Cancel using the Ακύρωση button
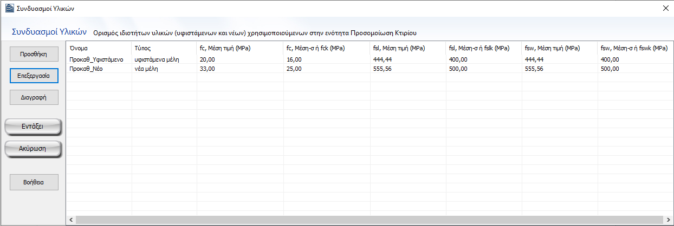 (x=34, y=148)
